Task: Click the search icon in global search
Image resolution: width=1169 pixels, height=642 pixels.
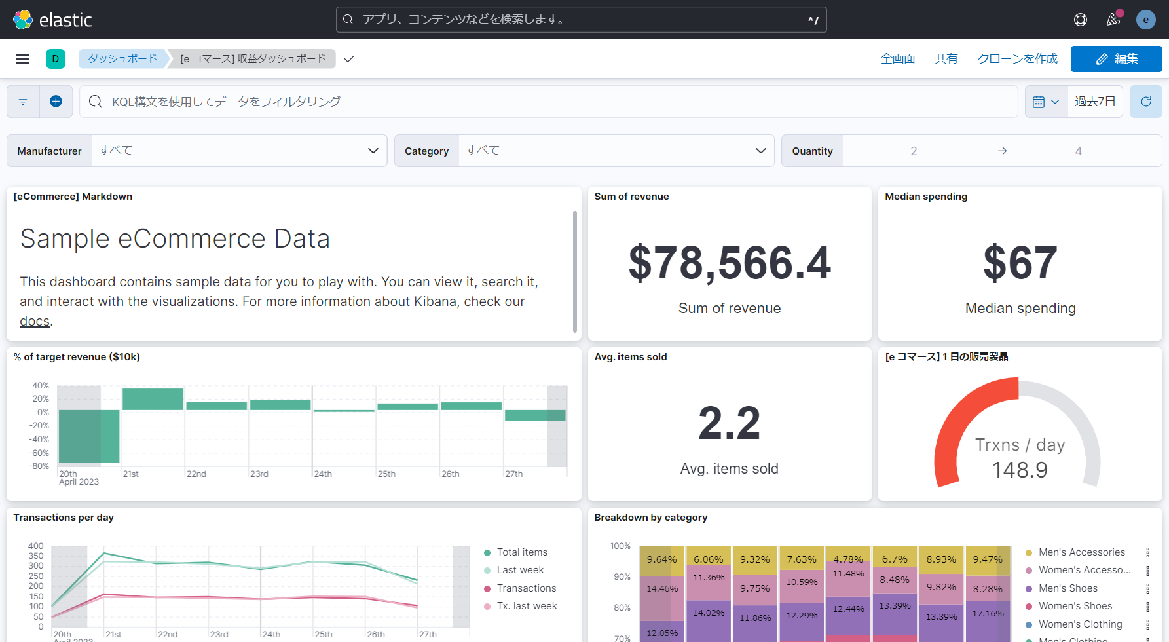Action: click(x=348, y=20)
